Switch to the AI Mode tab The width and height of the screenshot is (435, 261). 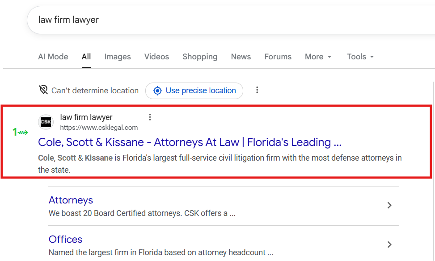[53, 57]
